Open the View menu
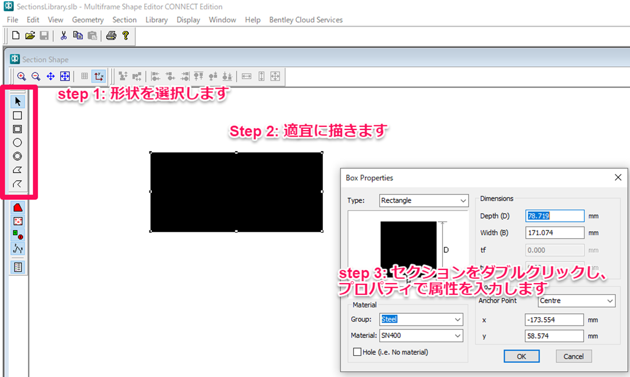Viewport: 630px width, 377px height. [x=56, y=19]
